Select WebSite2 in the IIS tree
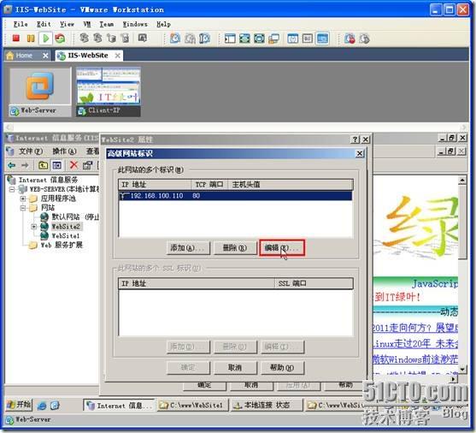The width and height of the screenshot is (476, 433). [66, 226]
